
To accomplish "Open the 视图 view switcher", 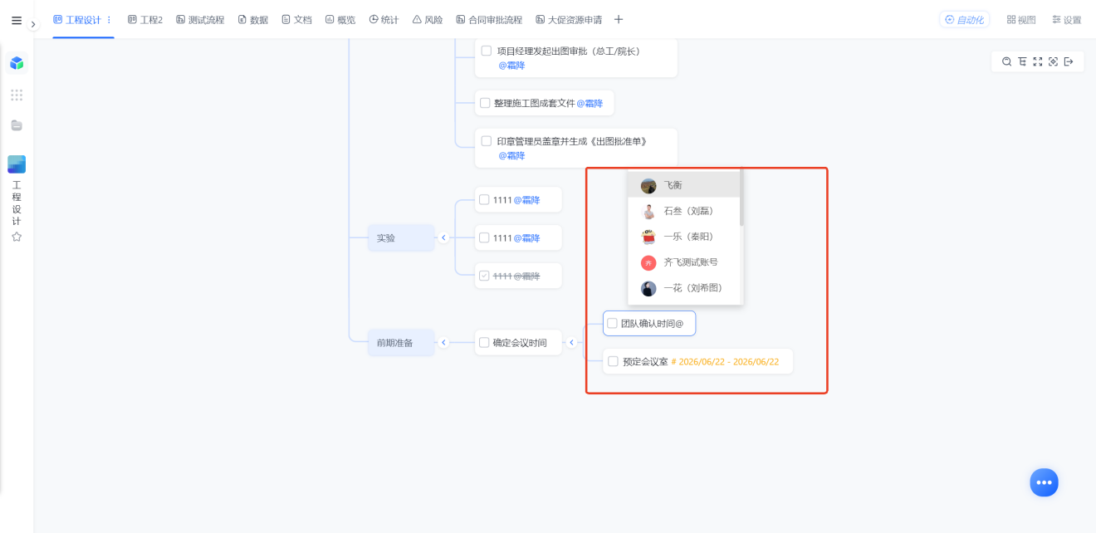I will (1021, 20).
